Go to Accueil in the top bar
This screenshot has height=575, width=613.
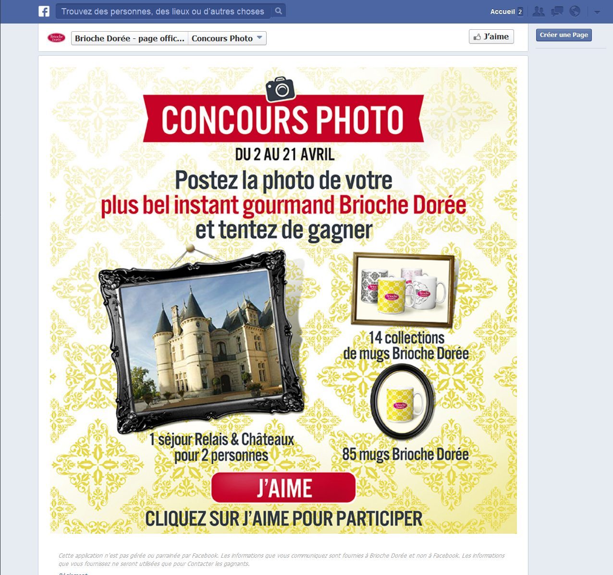(x=503, y=12)
